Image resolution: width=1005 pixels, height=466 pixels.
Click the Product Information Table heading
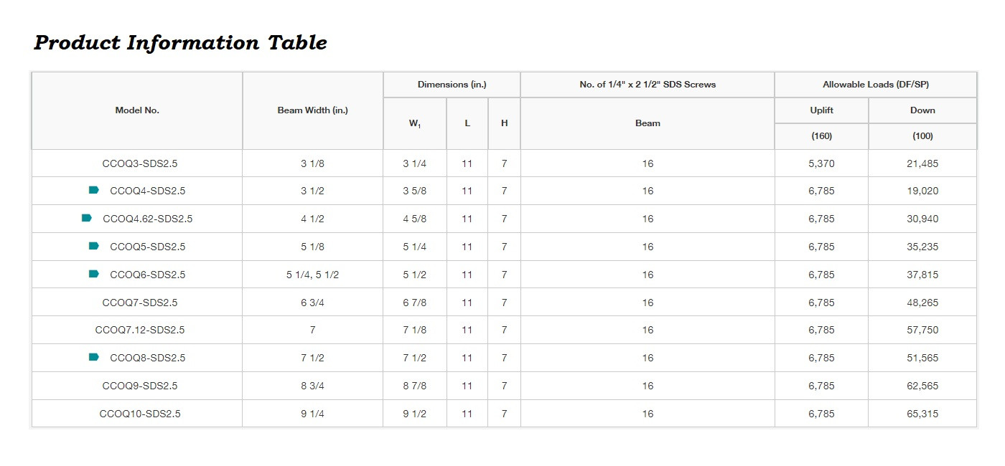(x=180, y=43)
